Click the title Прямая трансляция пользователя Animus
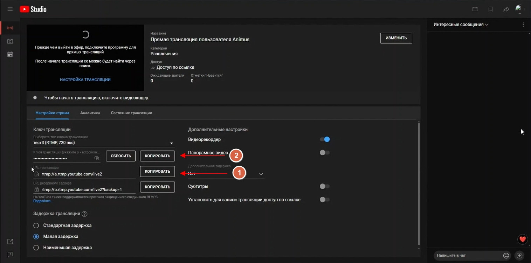The image size is (531, 263). 200,40
